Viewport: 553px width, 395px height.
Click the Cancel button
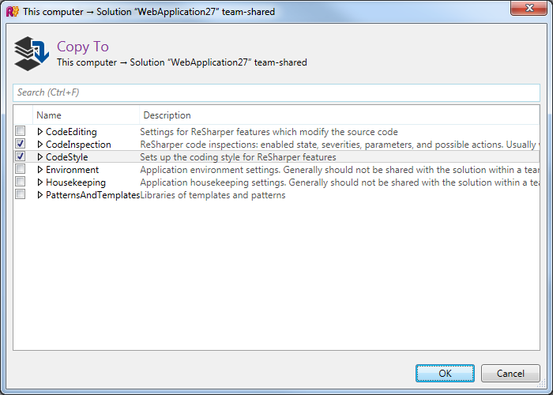(510, 373)
